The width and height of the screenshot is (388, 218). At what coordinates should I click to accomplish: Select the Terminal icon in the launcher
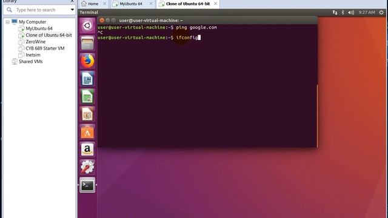pos(87,185)
